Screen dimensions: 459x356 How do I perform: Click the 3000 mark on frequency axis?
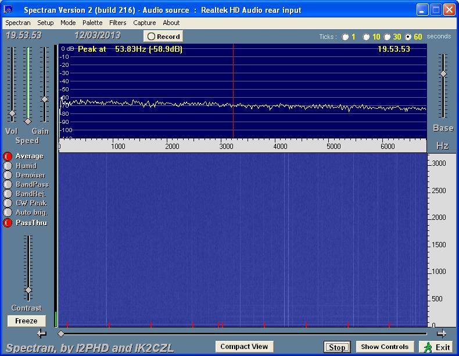pos(226,146)
